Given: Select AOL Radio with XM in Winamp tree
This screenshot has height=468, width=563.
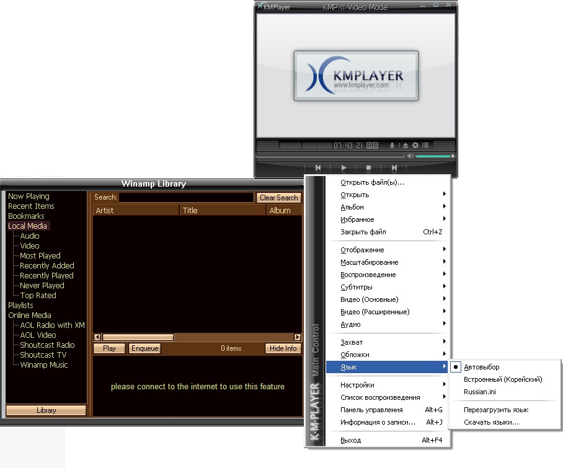Looking at the screenshot, I should pos(53,325).
